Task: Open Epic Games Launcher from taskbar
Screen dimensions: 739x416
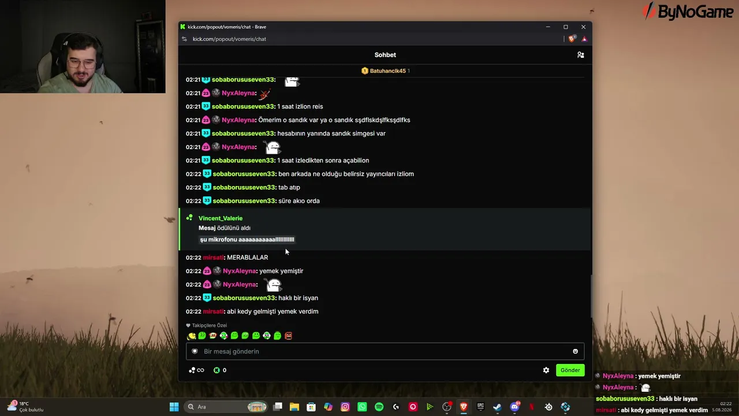Action: click(480, 407)
